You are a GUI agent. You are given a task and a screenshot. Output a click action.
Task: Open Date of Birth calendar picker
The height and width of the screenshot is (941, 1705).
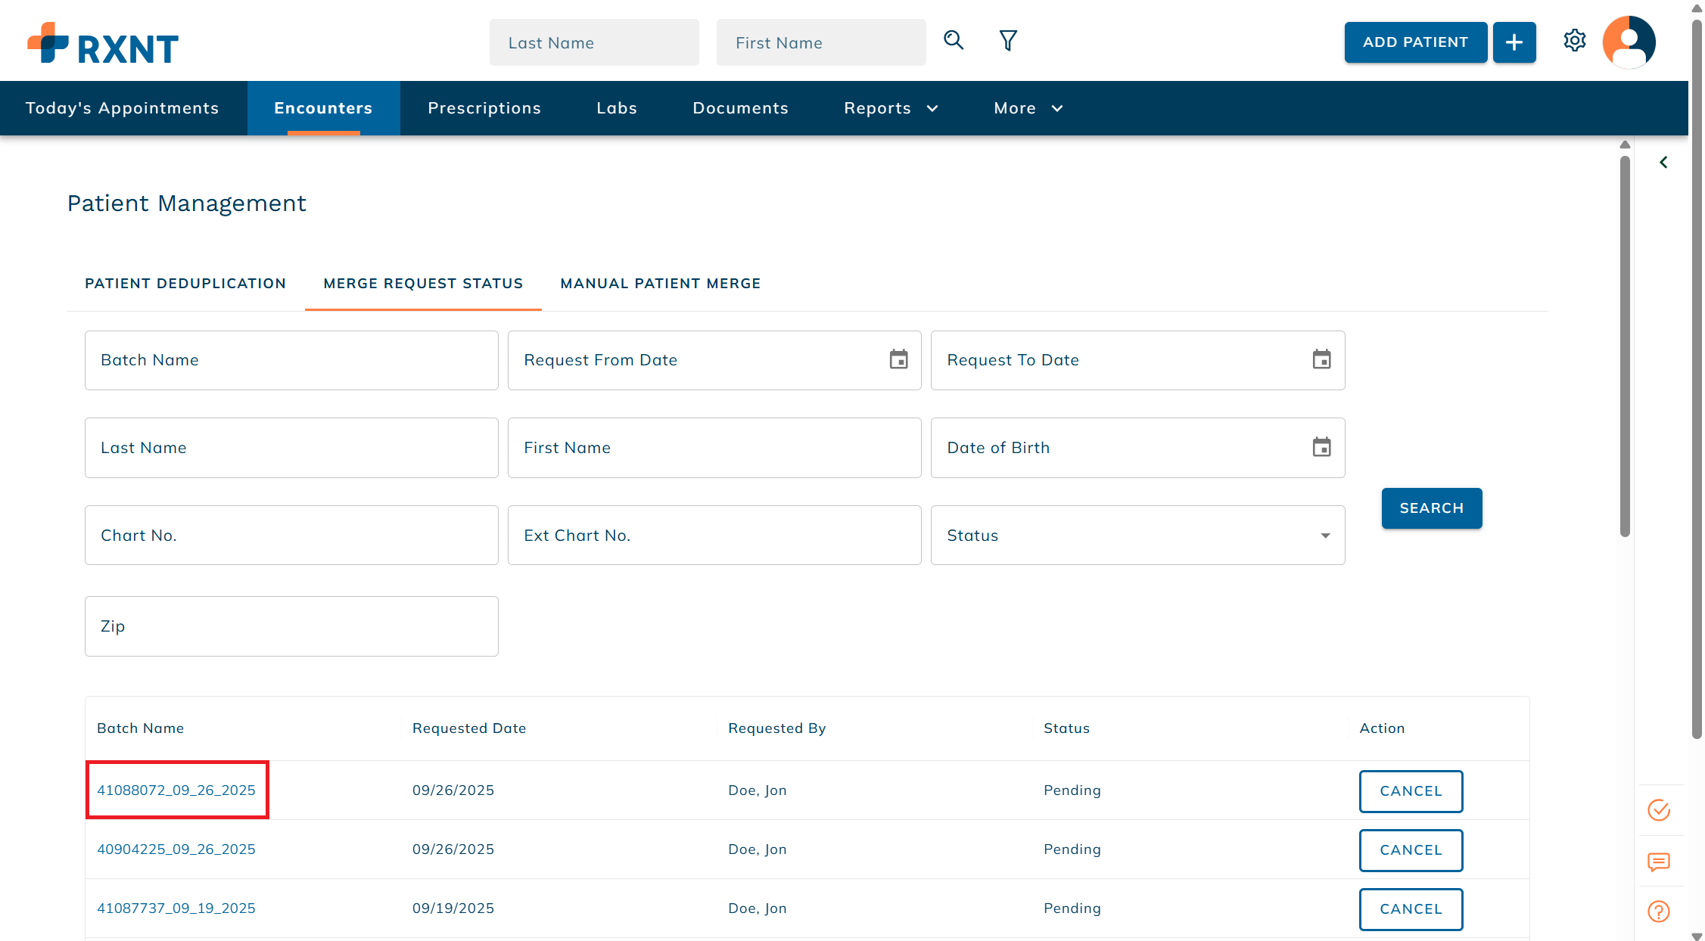click(x=1321, y=447)
